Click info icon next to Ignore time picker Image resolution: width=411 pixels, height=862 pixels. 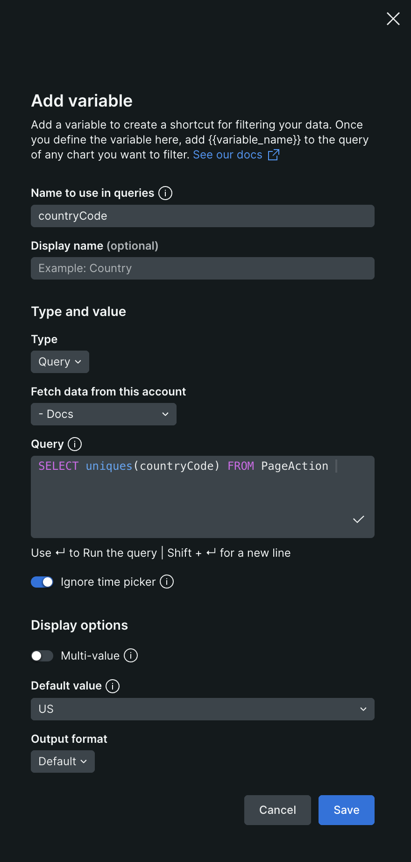tap(167, 582)
